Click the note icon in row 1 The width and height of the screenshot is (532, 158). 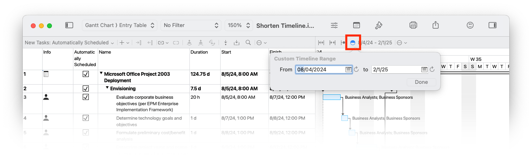pos(46,74)
